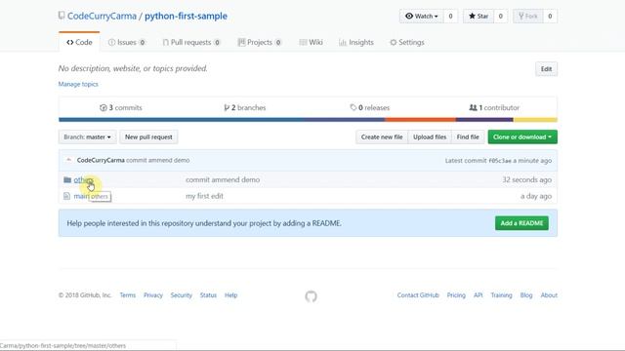This screenshot has width=625, height=351.
Task: Open the Branch: master dropdown
Action: click(x=87, y=136)
